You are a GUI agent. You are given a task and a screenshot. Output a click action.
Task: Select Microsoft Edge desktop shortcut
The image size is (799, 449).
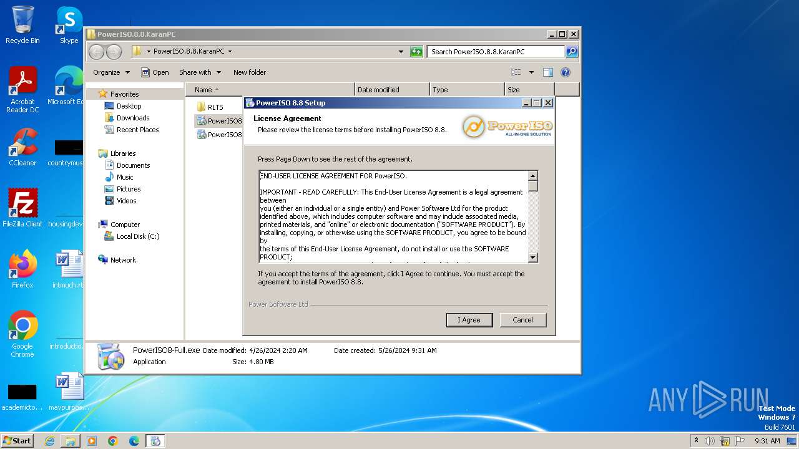[x=66, y=86]
